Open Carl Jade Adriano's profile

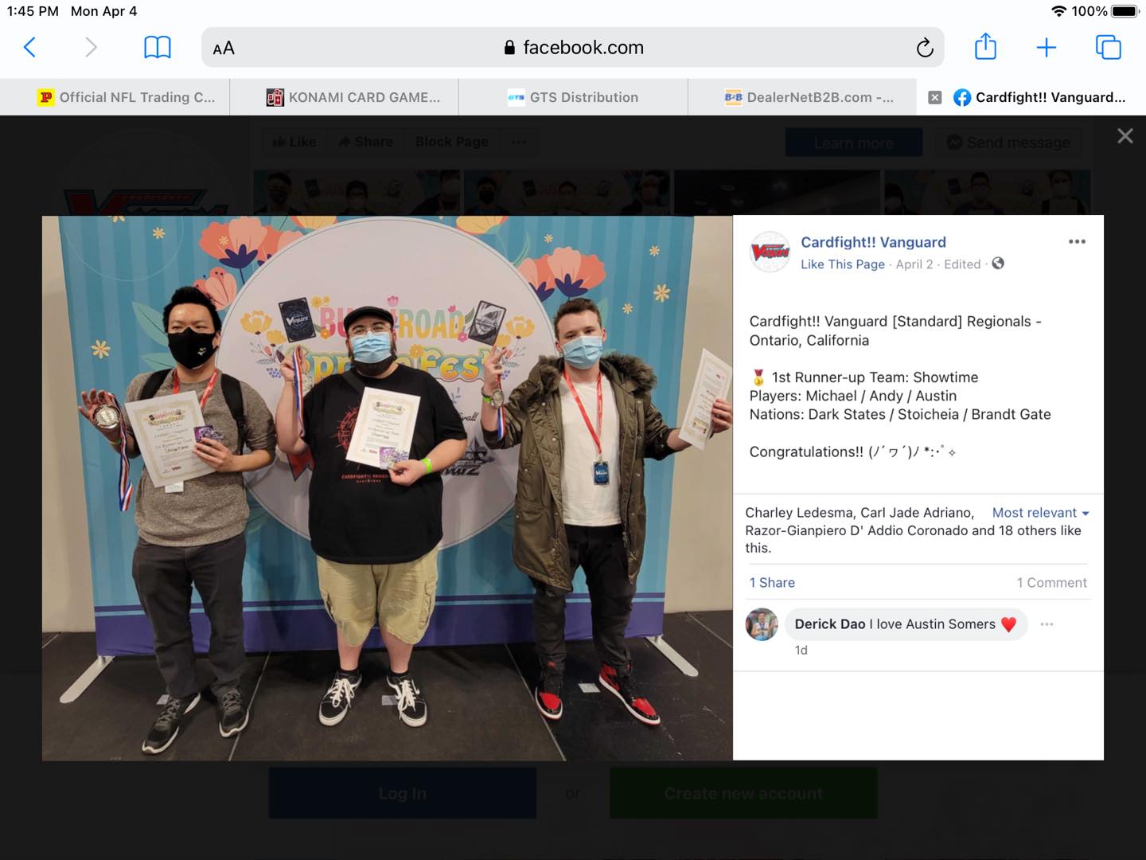coord(917,513)
